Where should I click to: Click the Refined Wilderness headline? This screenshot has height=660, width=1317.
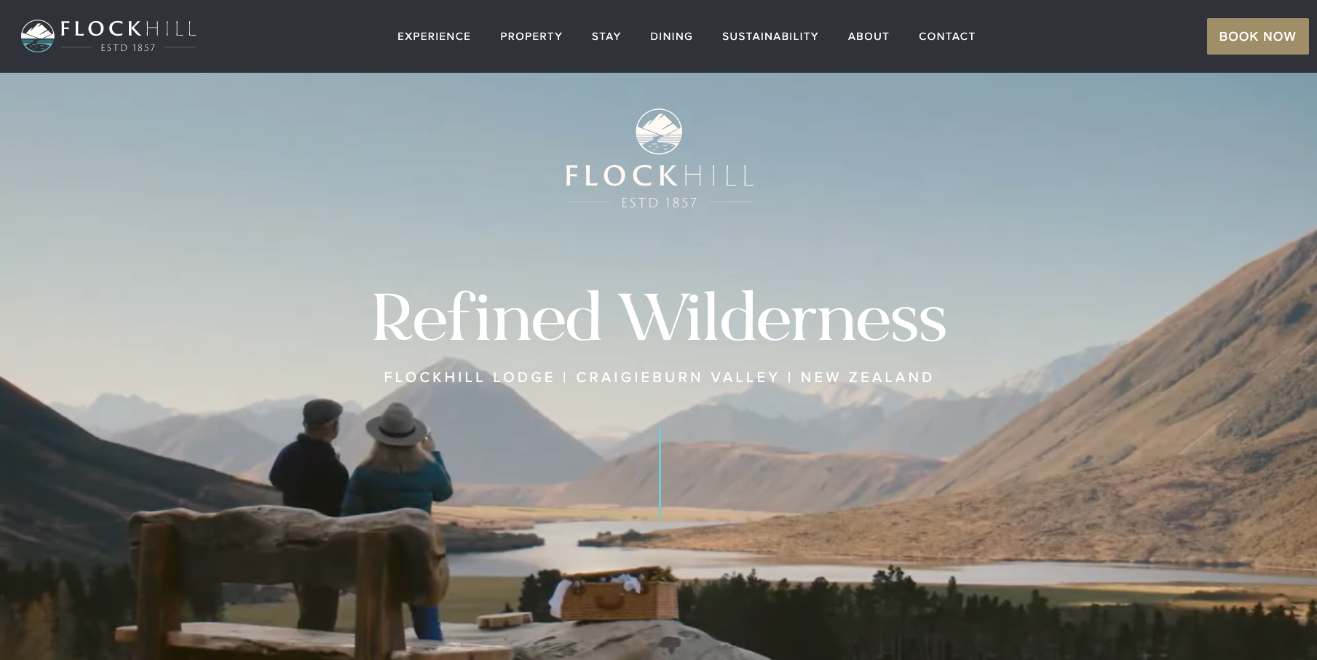point(659,316)
